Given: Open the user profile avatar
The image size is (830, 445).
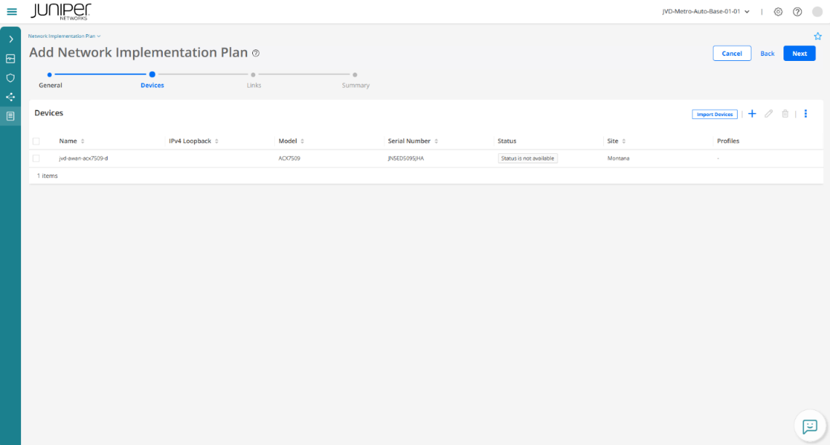Looking at the screenshot, I should (818, 12).
